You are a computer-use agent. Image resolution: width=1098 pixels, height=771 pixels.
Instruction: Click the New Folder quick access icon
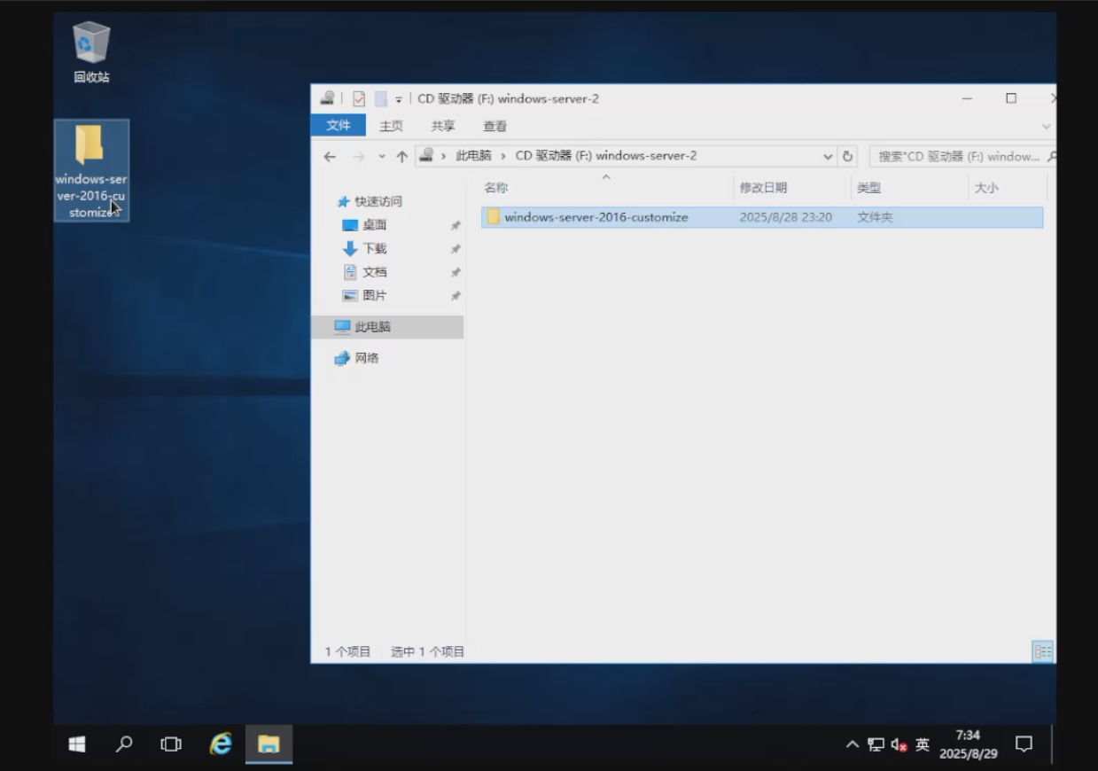pos(380,98)
